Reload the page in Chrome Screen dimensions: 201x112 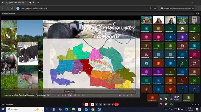pyautogui.click(x=12, y=8)
